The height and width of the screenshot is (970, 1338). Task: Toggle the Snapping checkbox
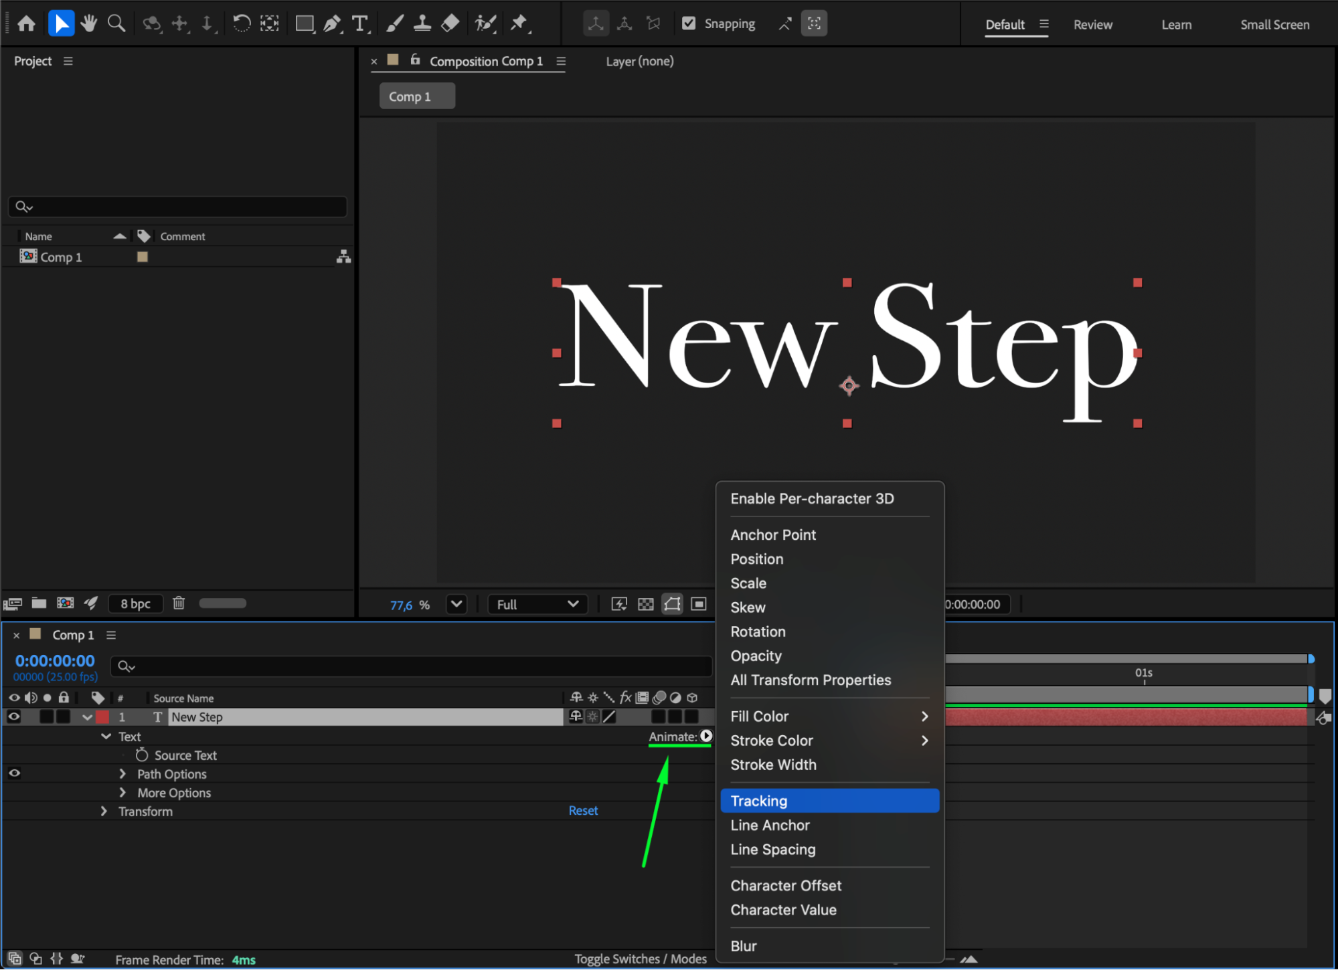[689, 24]
